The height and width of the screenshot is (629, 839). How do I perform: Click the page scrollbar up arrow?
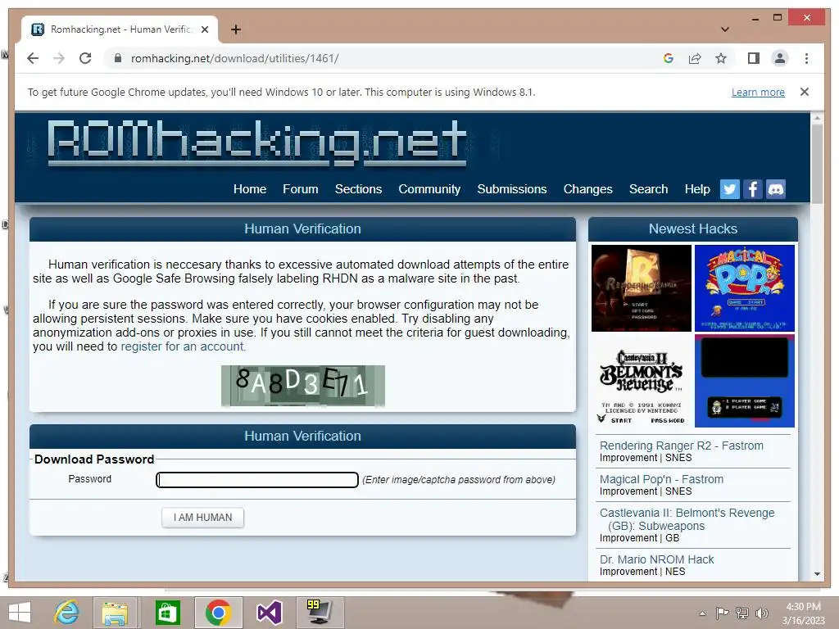pyautogui.click(x=817, y=118)
